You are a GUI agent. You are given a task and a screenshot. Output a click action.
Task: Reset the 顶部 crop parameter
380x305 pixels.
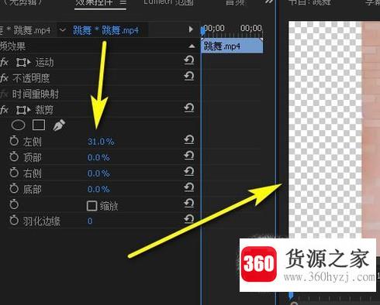point(189,156)
